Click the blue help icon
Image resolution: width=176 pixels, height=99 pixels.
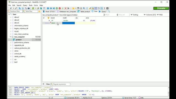tap(48, 8)
